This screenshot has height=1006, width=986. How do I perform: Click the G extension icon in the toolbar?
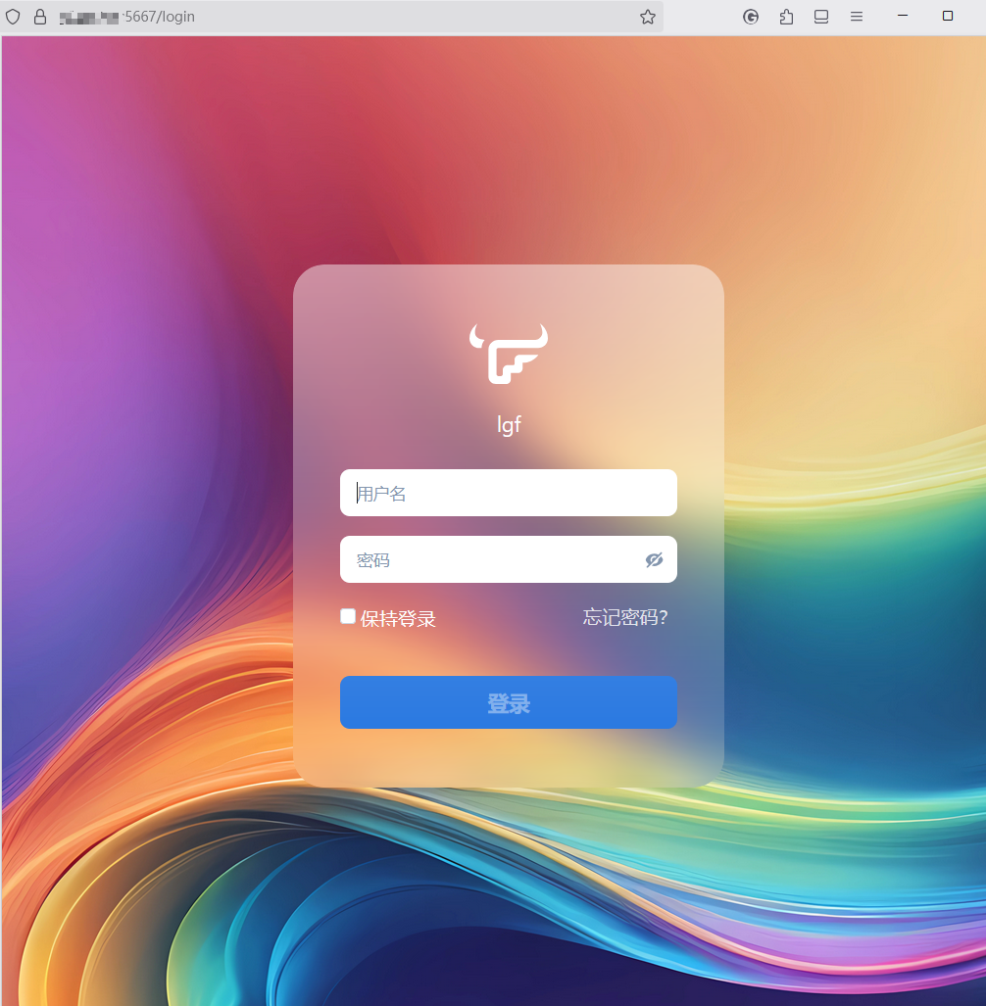point(751,17)
